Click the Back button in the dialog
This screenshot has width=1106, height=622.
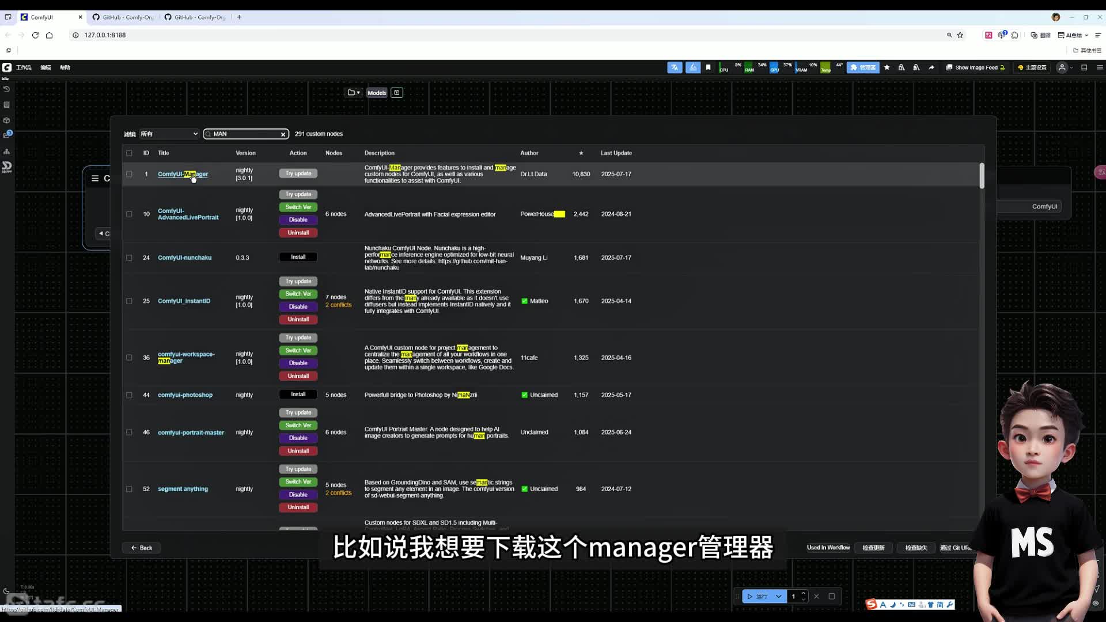[x=141, y=548]
